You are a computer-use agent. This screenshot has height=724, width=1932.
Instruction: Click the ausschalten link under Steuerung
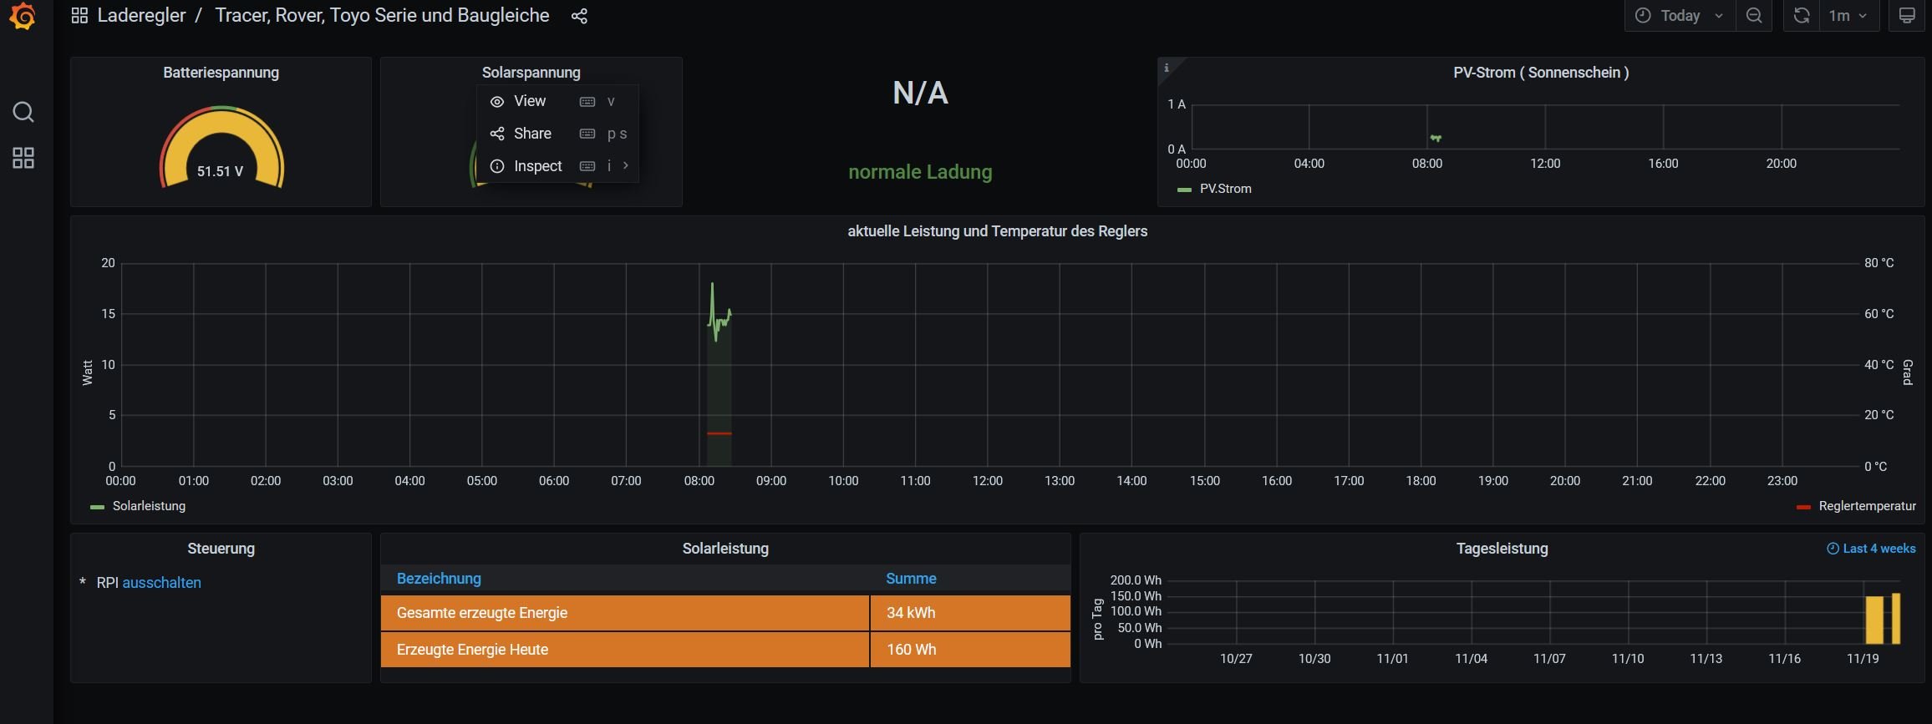pyautogui.click(x=161, y=583)
